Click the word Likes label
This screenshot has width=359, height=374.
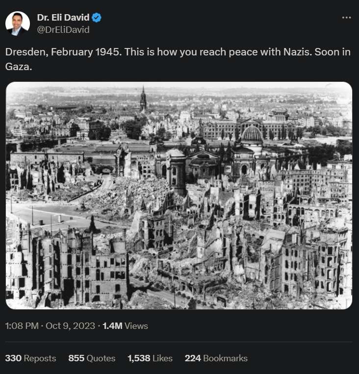tap(162, 358)
